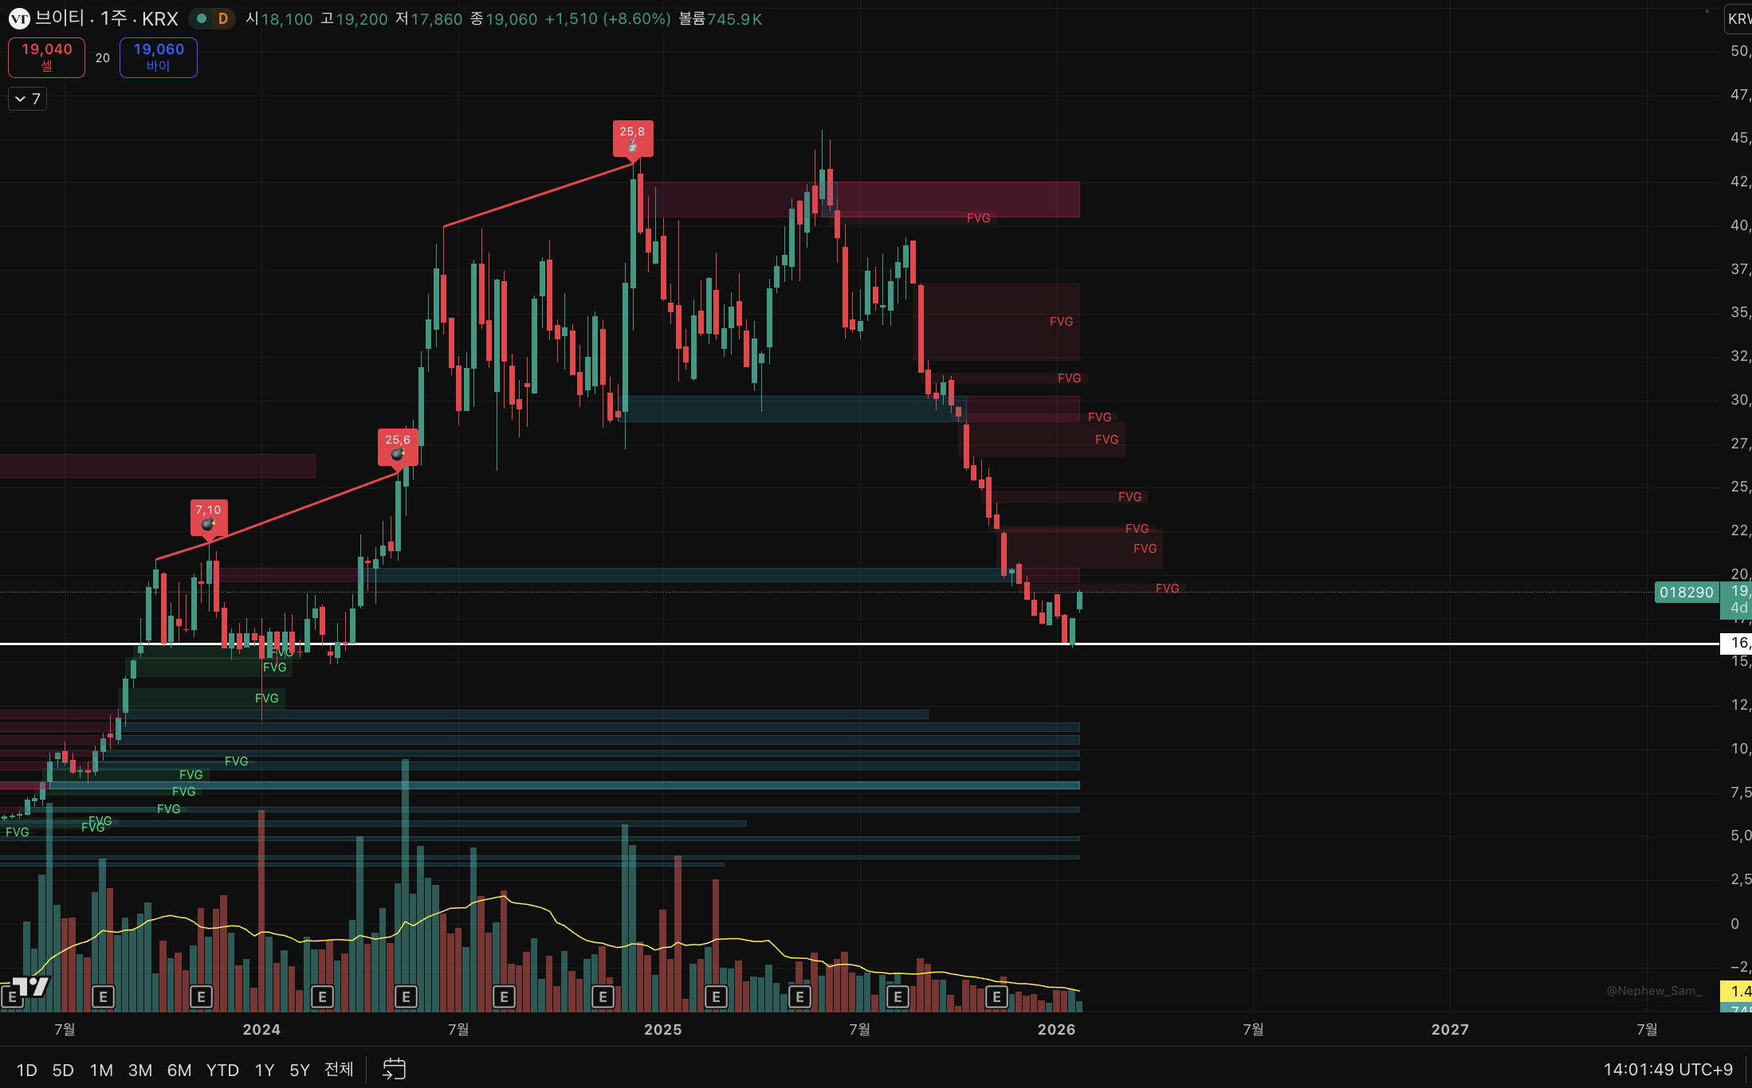
Task: Click the 19,040 sell button
Action: click(x=46, y=57)
